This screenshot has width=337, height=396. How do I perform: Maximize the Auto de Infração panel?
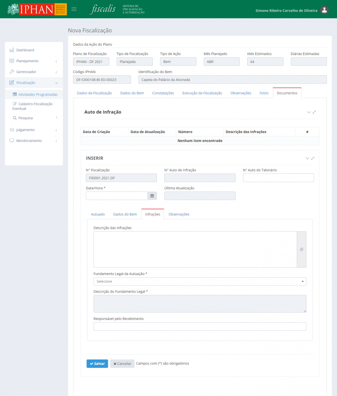(x=315, y=112)
